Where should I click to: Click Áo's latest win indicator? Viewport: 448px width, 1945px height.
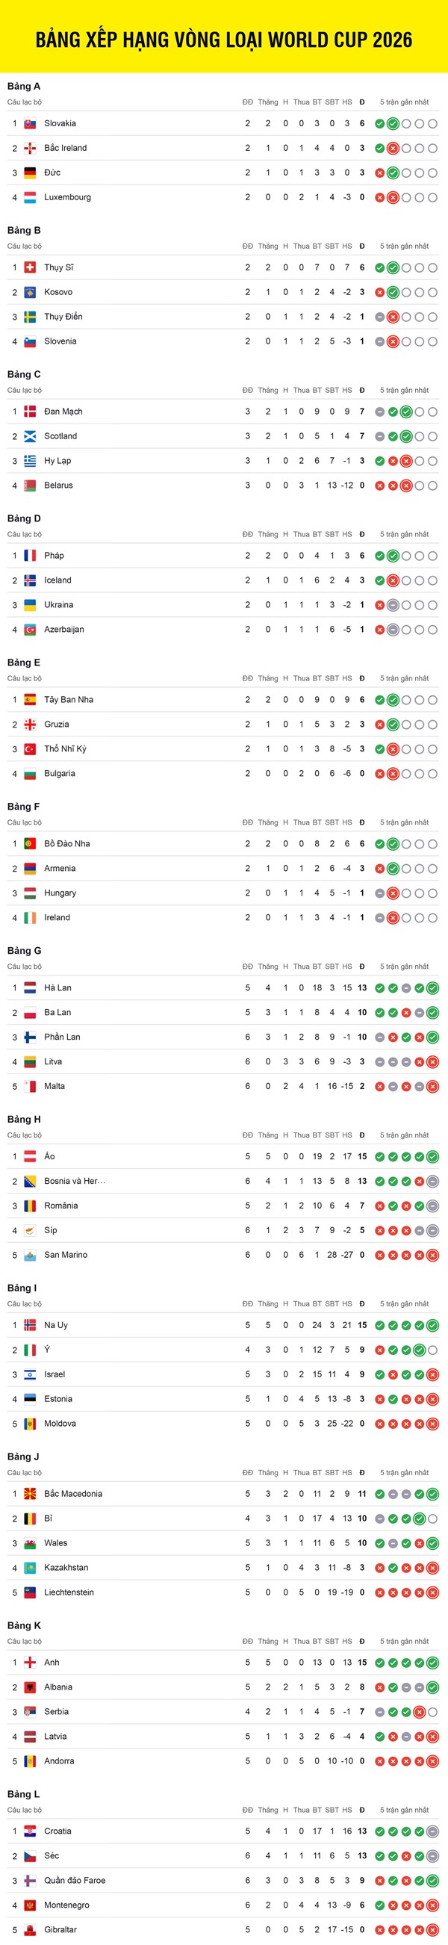coord(432,1158)
